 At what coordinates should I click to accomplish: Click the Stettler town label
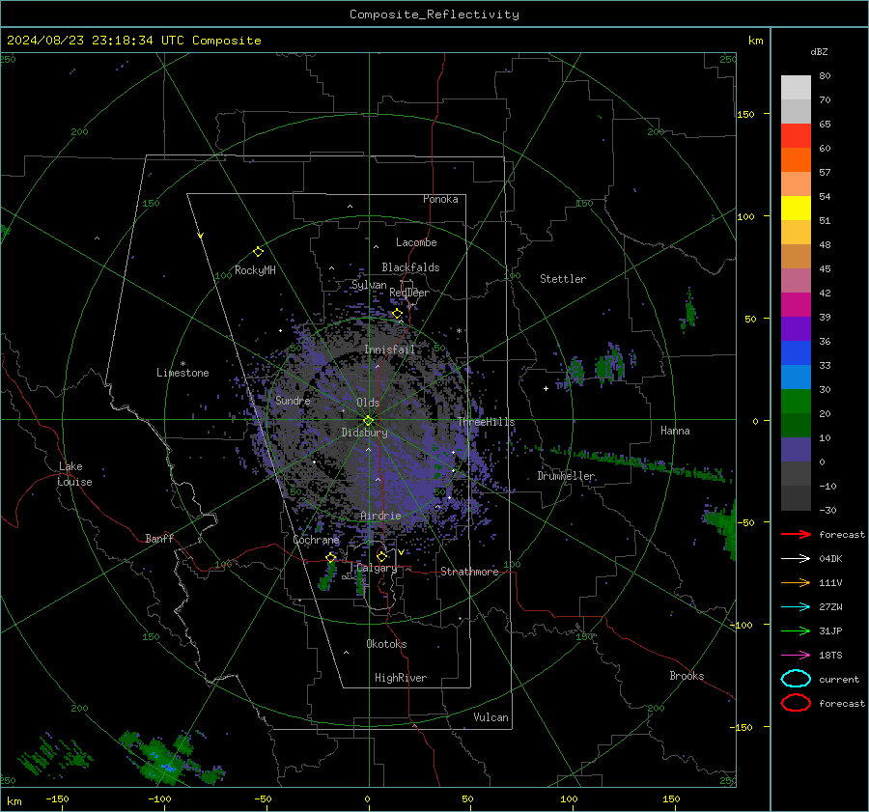(563, 279)
